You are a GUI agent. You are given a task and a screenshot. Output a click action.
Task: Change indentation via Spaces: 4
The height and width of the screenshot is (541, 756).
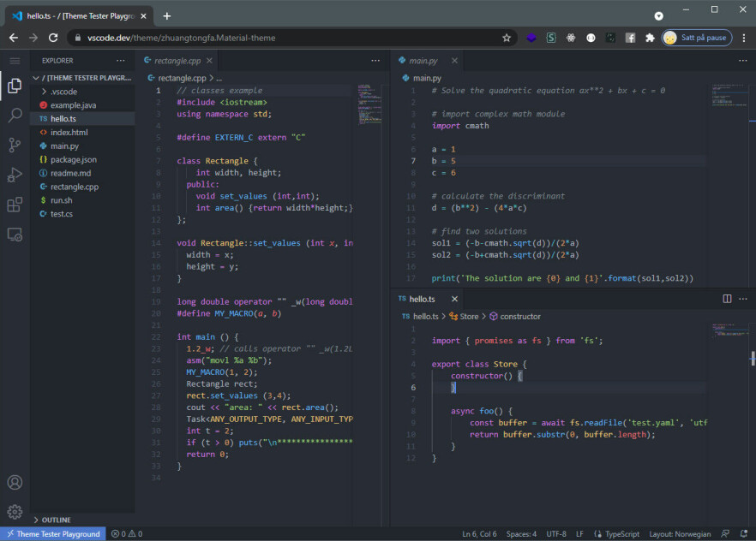coord(521,534)
